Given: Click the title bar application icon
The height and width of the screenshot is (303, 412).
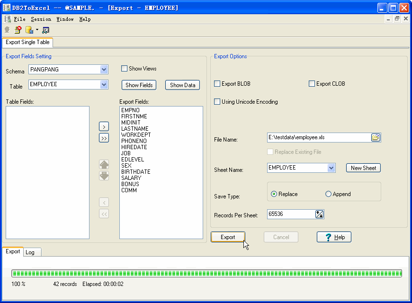Looking at the screenshot, I should click(x=7, y=8).
